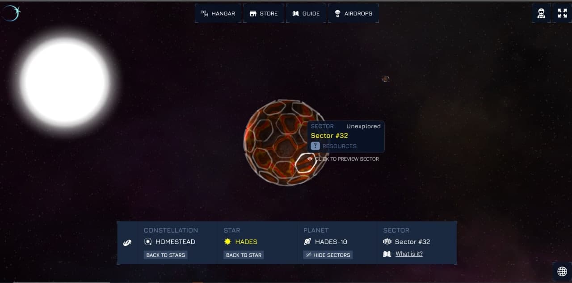
Task: Click the small distant moon
Action: [386, 79]
